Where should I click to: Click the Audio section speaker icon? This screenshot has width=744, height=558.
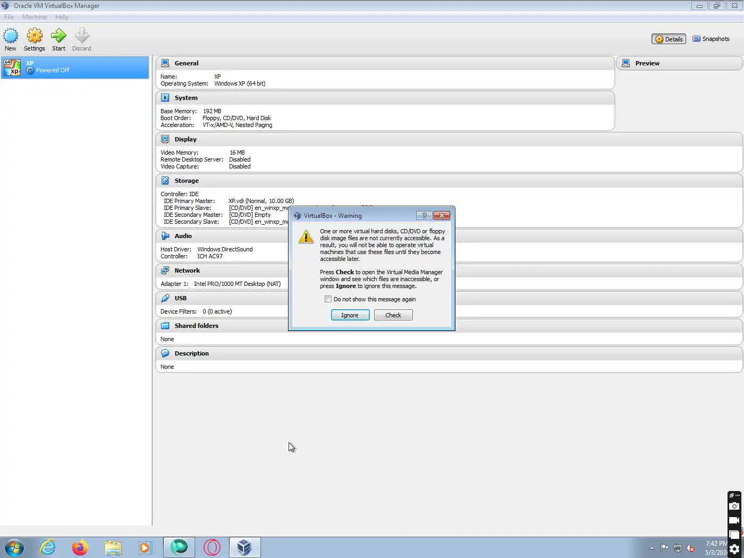point(165,236)
